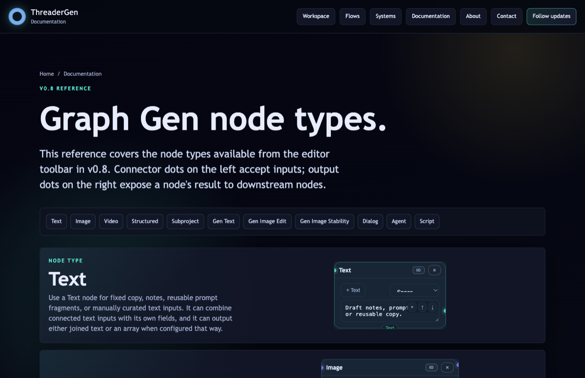This screenshot has height=378, width=585.
Task: Click the Text node right output connector dot
Action: (445, 311)
